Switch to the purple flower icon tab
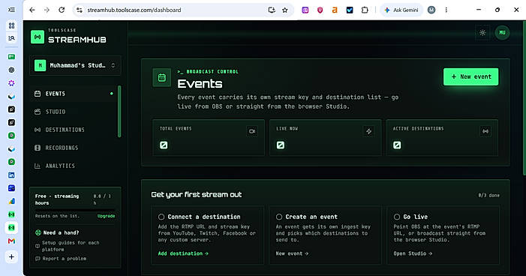This screenshot has height=276, width=526. click(11, 83)
